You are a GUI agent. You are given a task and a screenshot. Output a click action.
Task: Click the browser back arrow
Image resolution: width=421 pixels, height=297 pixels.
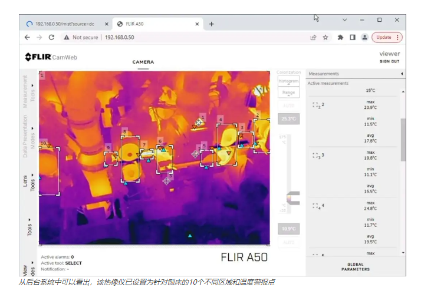27,37
